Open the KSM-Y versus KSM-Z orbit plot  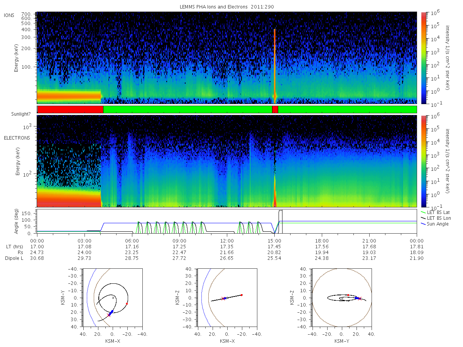[342, 298]
